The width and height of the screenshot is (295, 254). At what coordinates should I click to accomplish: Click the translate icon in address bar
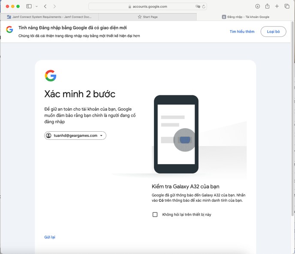click(198, 6)
